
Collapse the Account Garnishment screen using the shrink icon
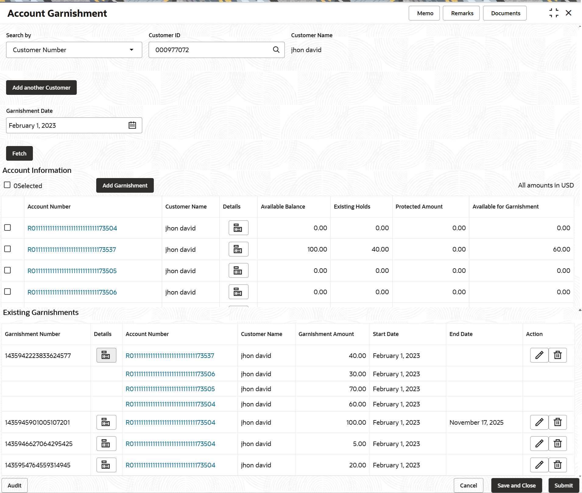(554, 13)
